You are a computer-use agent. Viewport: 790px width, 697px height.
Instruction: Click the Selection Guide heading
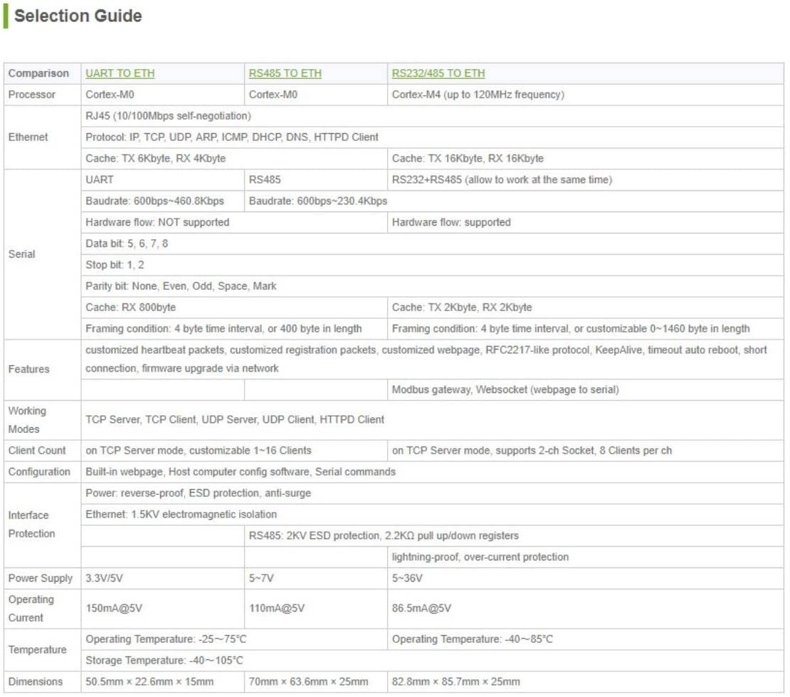(x=78, y=16)
